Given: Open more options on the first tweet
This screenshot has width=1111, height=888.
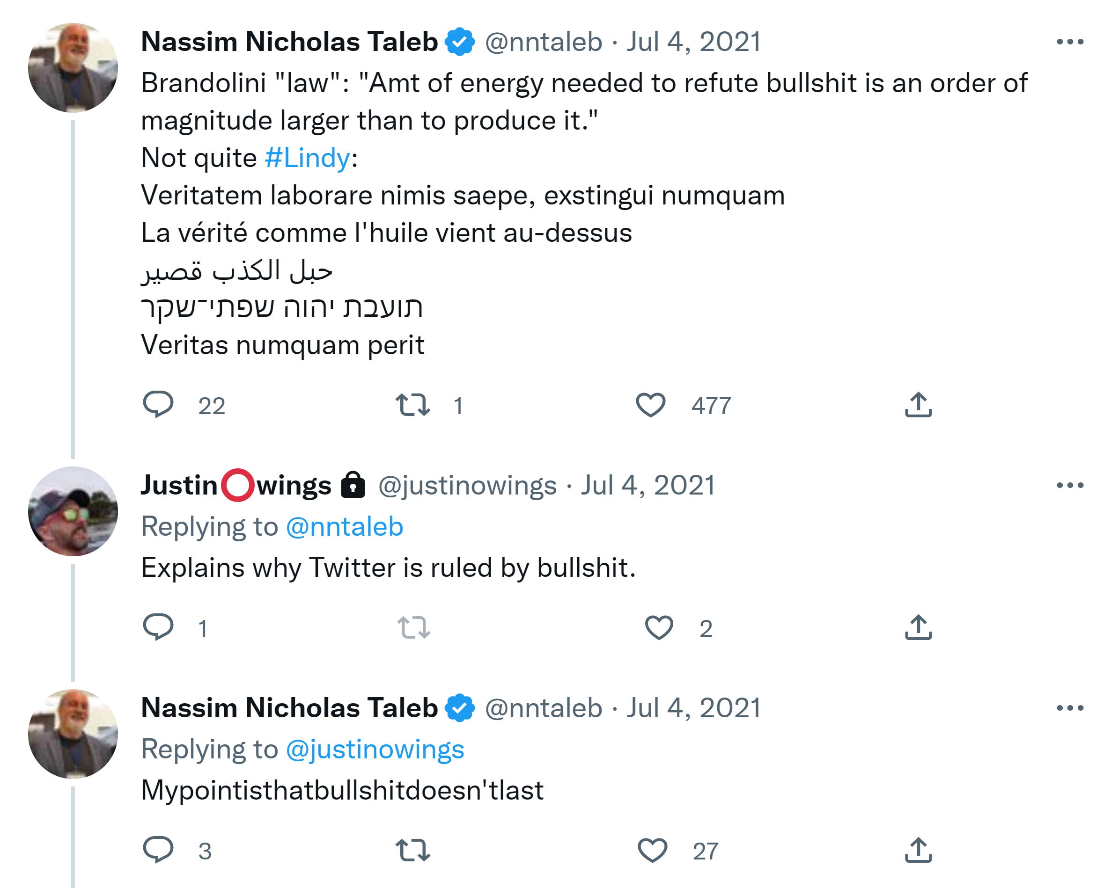Looking at the screenshot, I should (x=1070, y=42).
